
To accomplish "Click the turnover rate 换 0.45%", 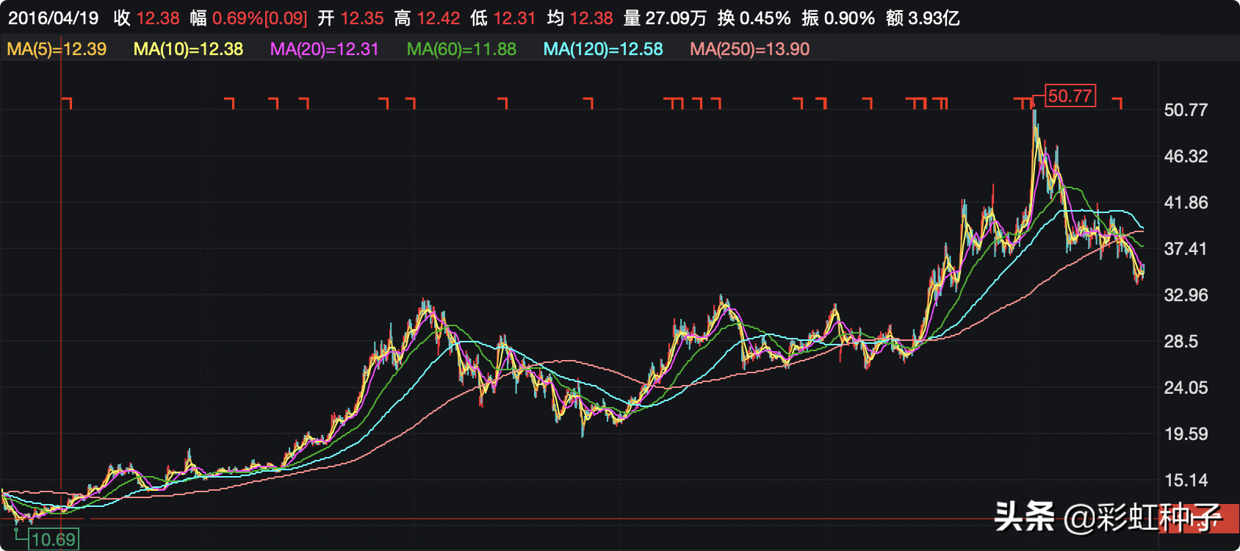I will [x=754, y=18].
